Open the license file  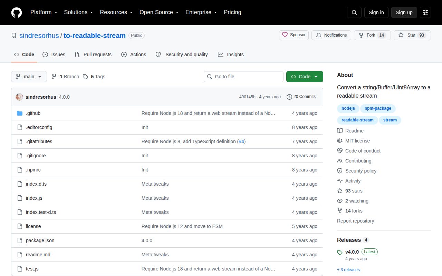pos(33,226)
